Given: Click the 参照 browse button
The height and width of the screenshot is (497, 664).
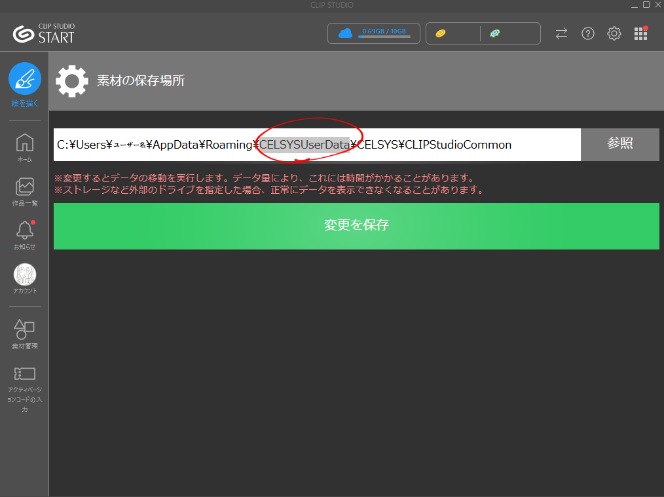Looking at the screenshot, I should pos(620,144).
